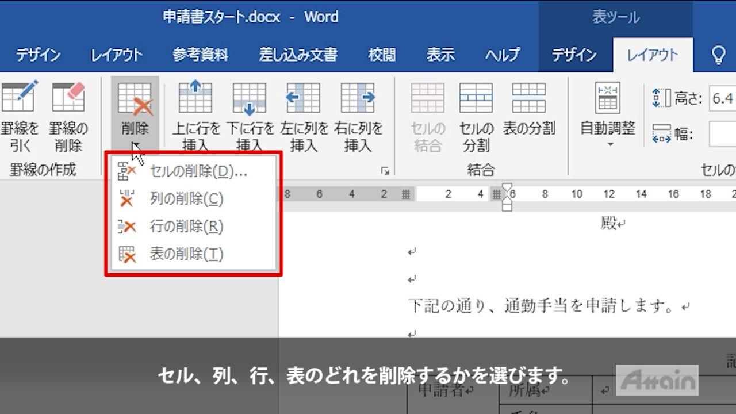Choose 行の削除(R) from the delete menu

point(193,227)
